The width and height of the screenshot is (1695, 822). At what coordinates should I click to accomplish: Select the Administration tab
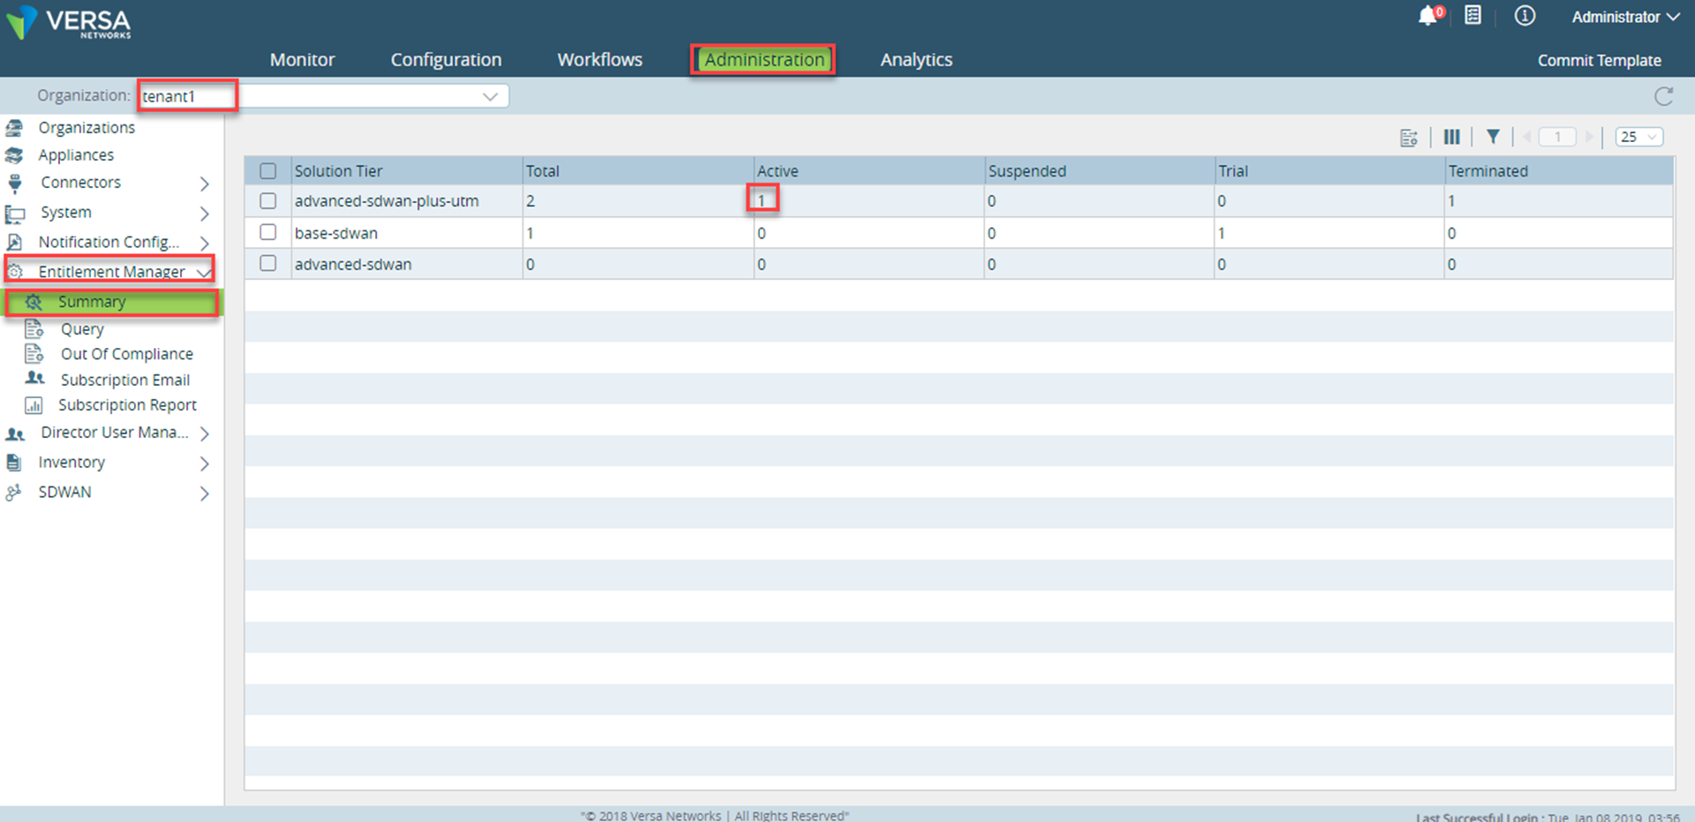764,60
